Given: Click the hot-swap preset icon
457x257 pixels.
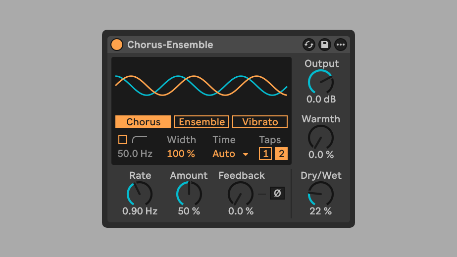Looking at the screenshot, I should (309, 45).
